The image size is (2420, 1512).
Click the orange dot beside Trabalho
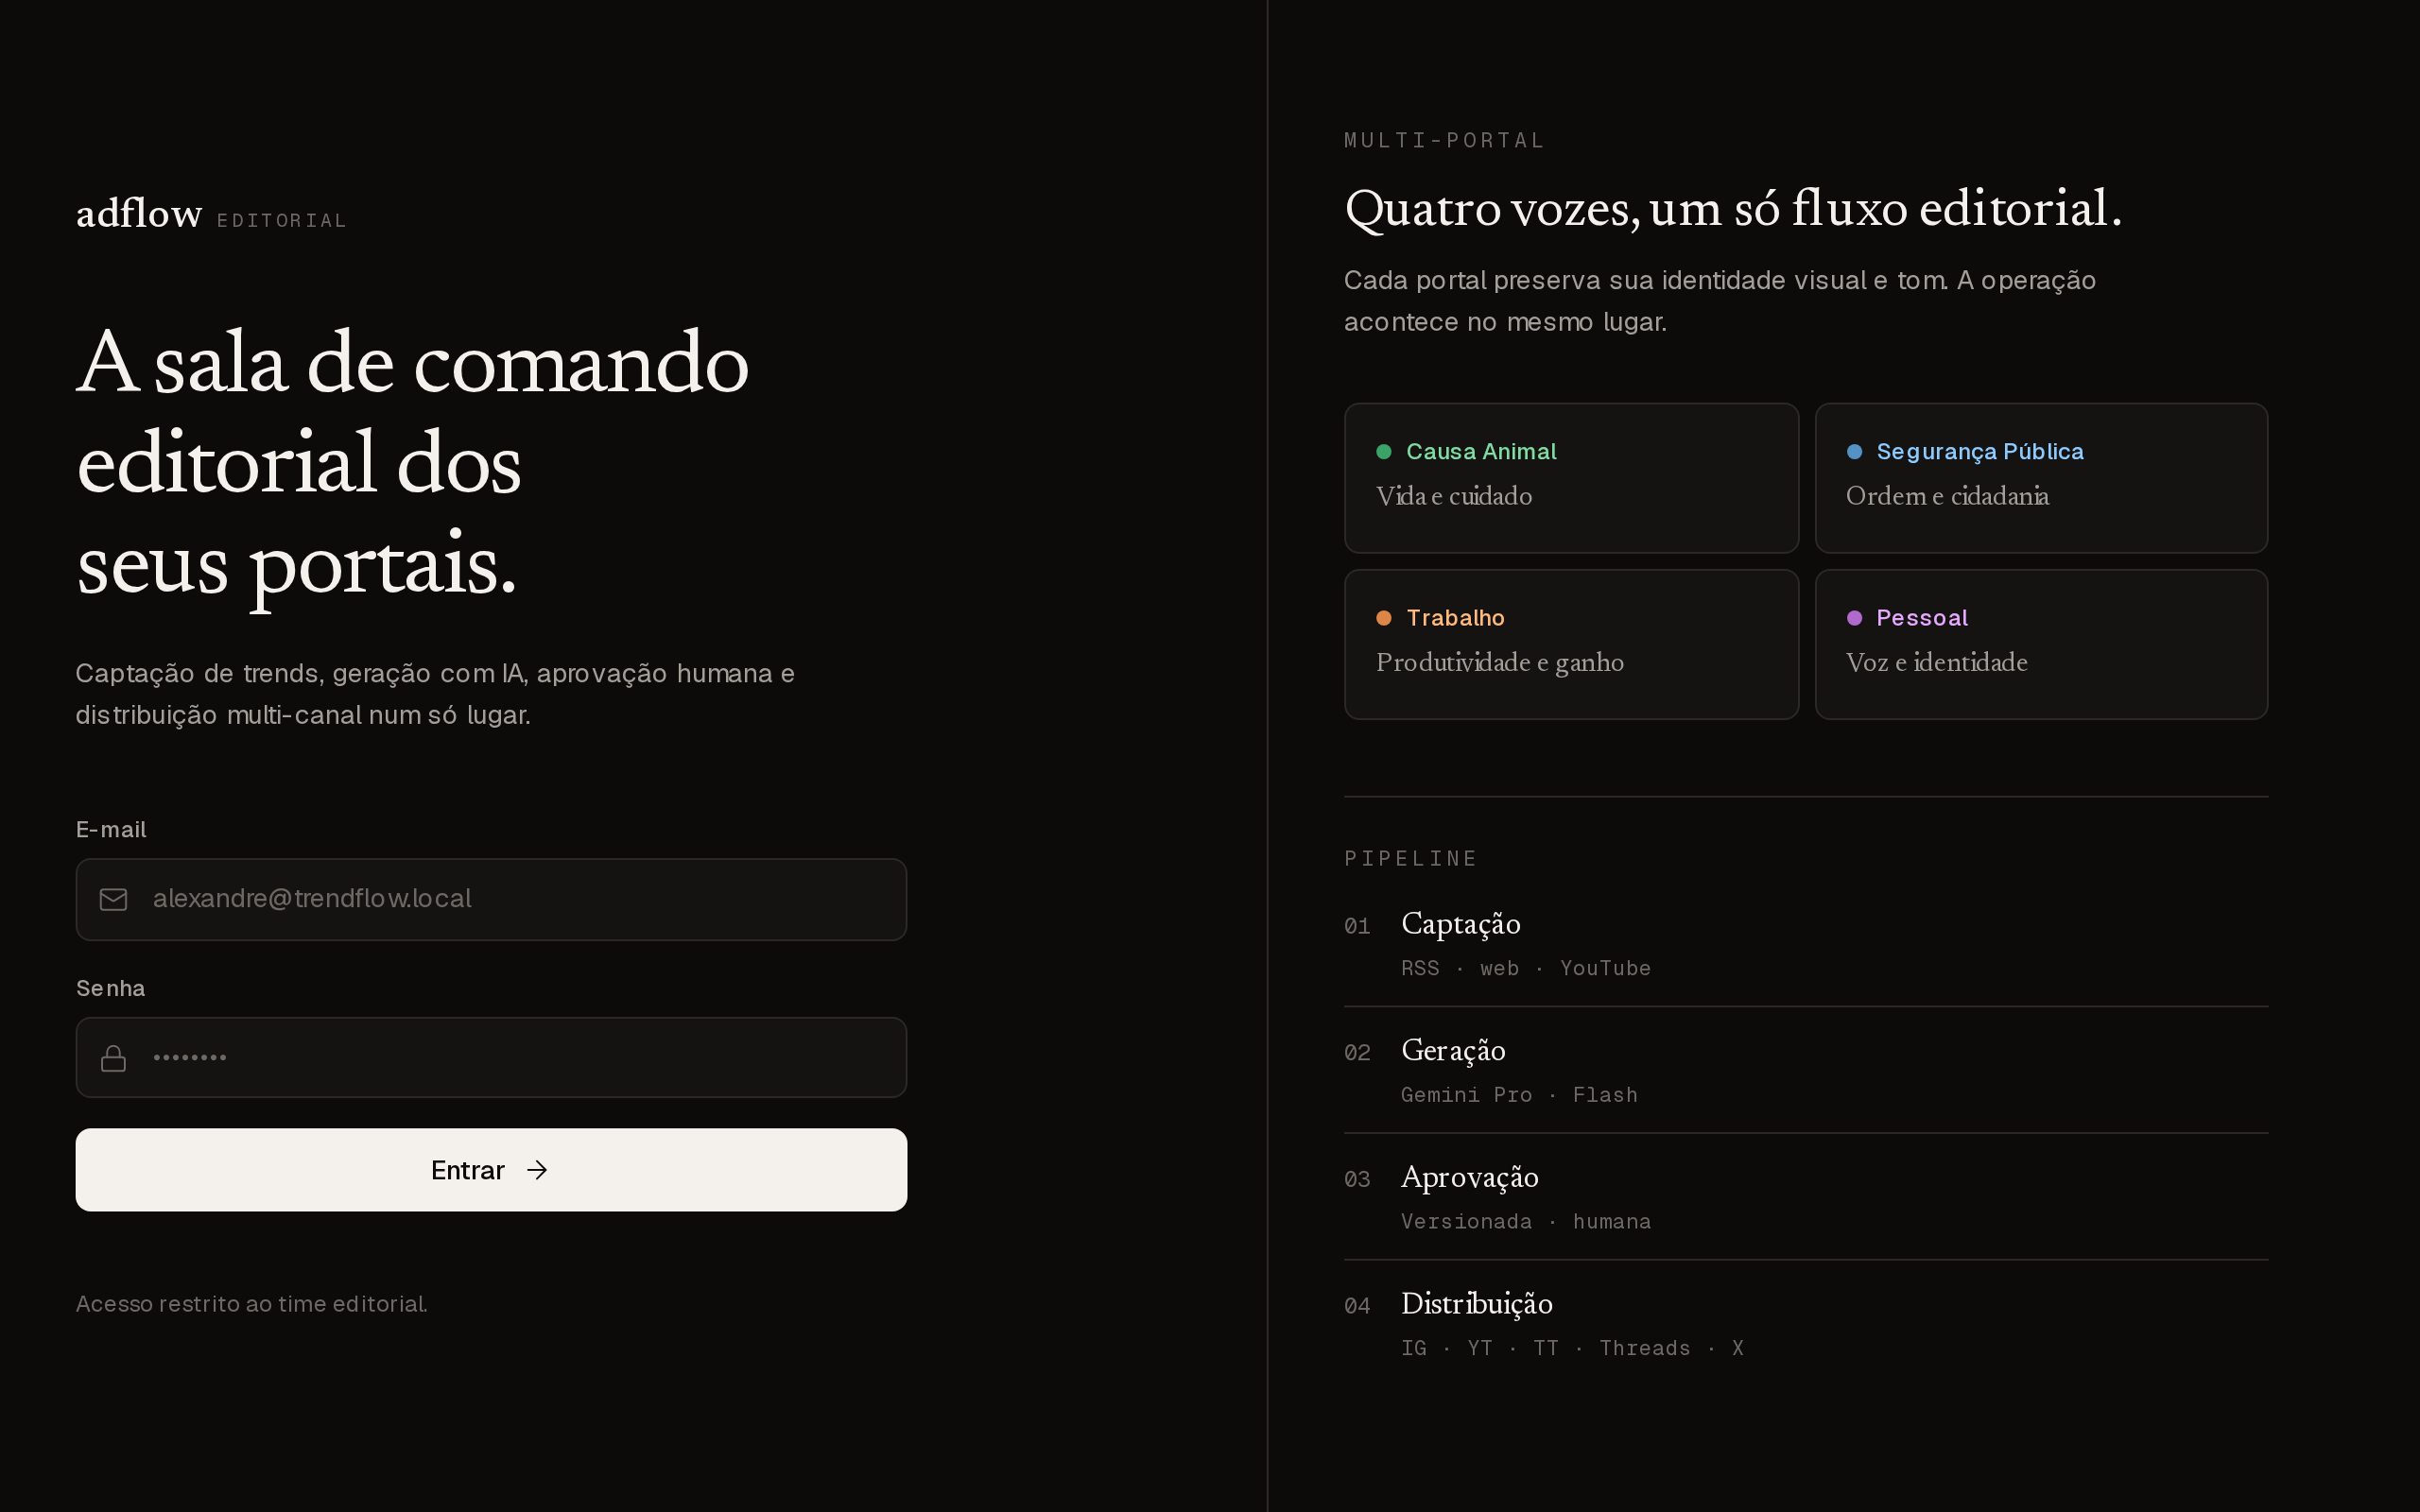(1384, 618)
